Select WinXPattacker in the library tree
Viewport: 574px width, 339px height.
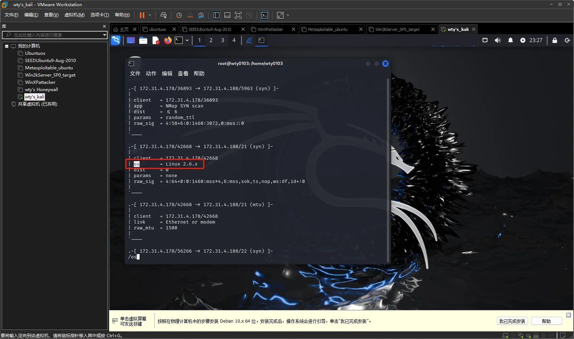point(40,82)
